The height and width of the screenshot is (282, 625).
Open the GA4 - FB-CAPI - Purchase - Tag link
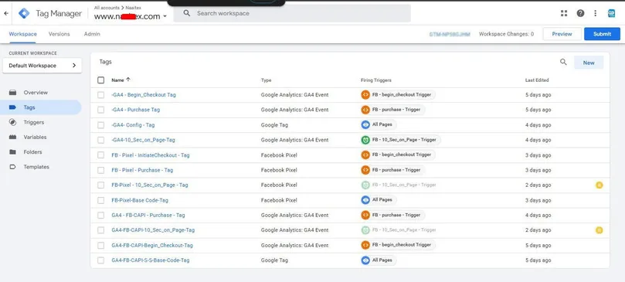(x=148, y=215)
